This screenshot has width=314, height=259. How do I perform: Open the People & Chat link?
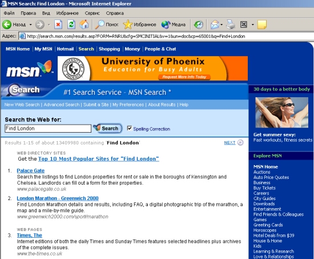point(160,49)
